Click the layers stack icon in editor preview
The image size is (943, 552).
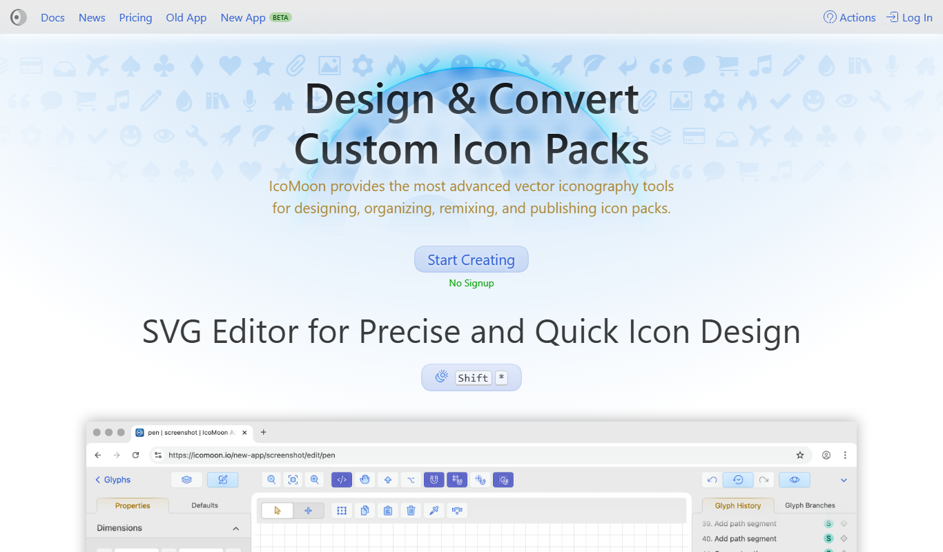[186, 480]
